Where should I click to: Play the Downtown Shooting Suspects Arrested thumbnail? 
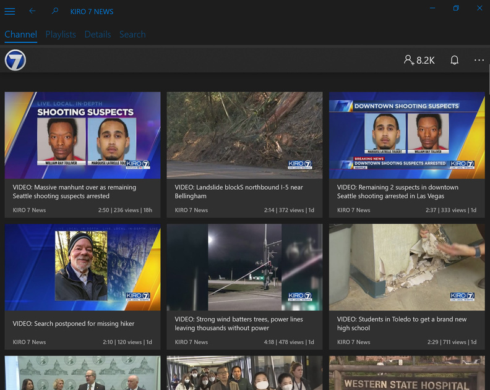[x=407, y=135]
